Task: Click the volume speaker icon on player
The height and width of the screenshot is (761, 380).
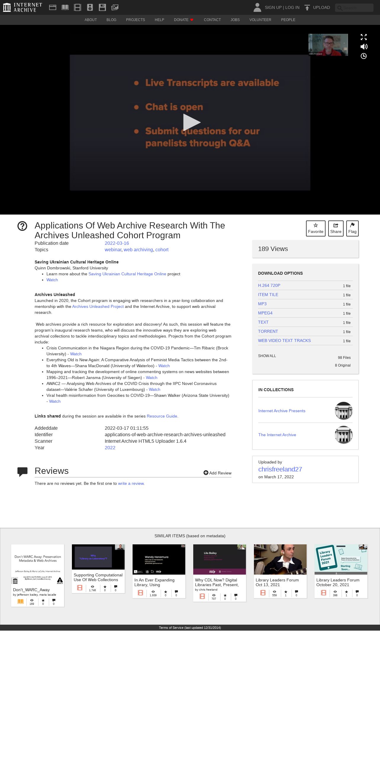Action: (364, 47)
